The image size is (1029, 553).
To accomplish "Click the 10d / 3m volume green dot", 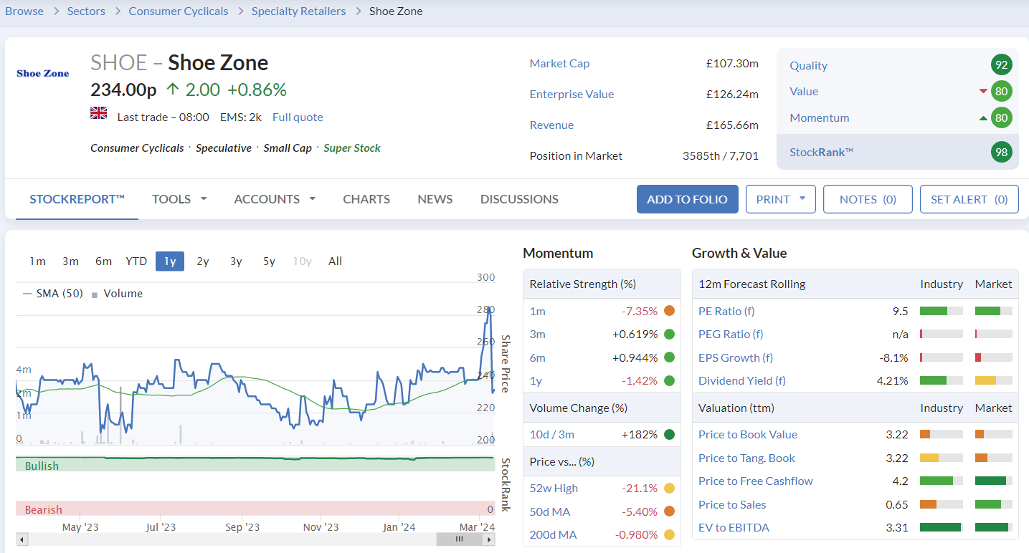I will coord(669,434).
